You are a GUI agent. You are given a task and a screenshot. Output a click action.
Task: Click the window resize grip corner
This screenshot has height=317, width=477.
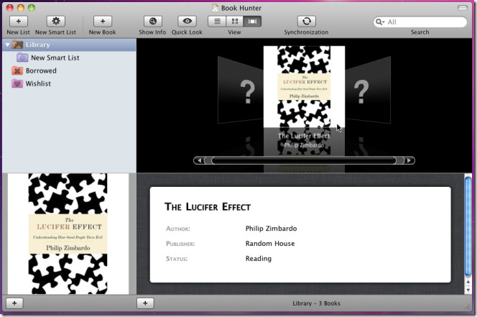(x=468, y=308)
